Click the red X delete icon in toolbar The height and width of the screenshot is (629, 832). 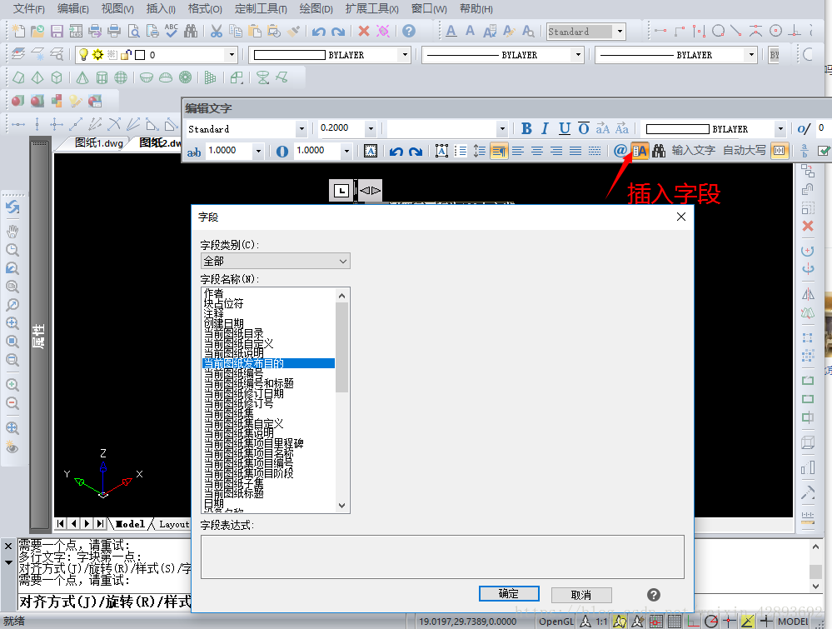[363, 32]
